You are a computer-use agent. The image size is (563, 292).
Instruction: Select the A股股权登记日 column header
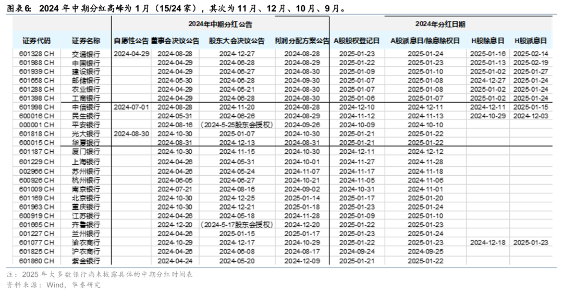pos(357,41)
